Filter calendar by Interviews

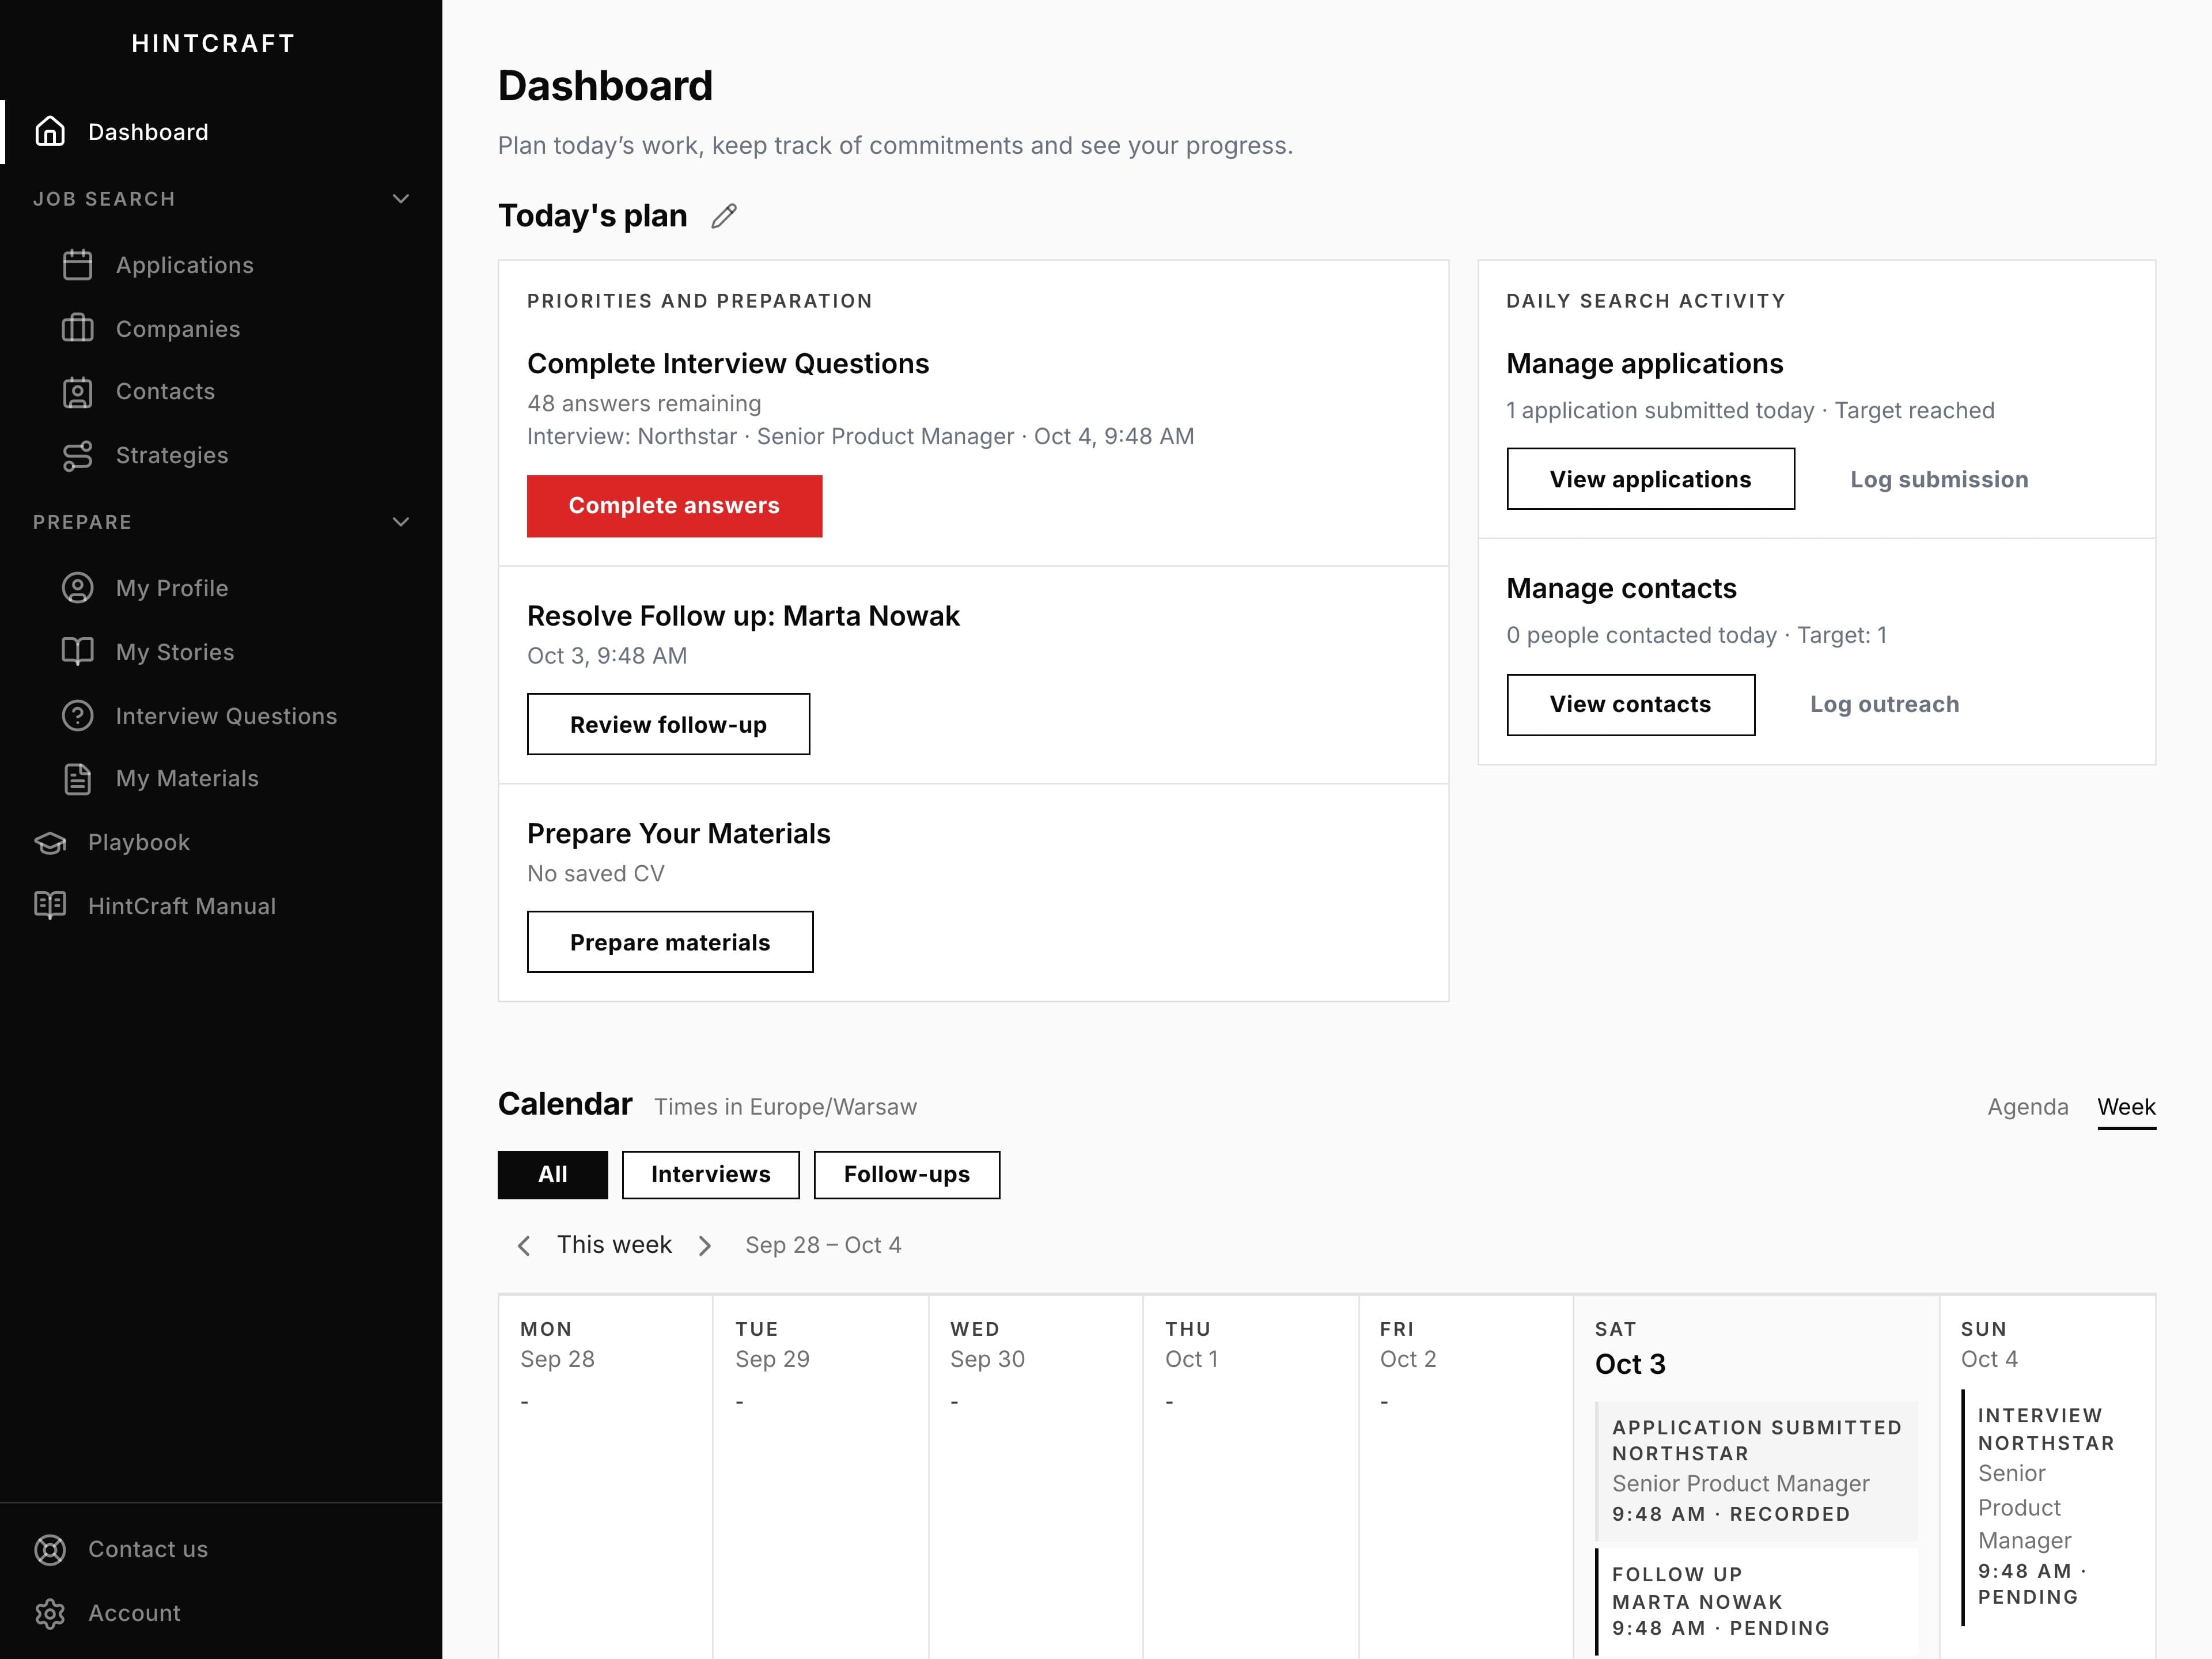coord(711,1174)
